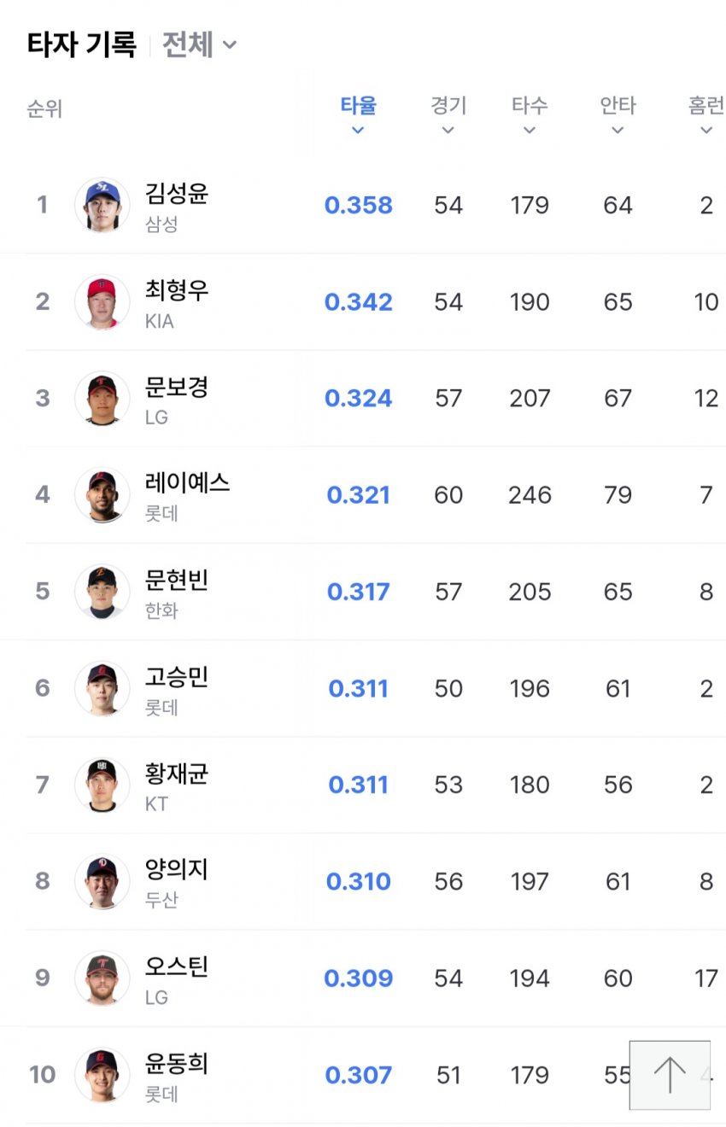
Task: Tap the scroll-to-top arrow button
Action: (670, 1074)
